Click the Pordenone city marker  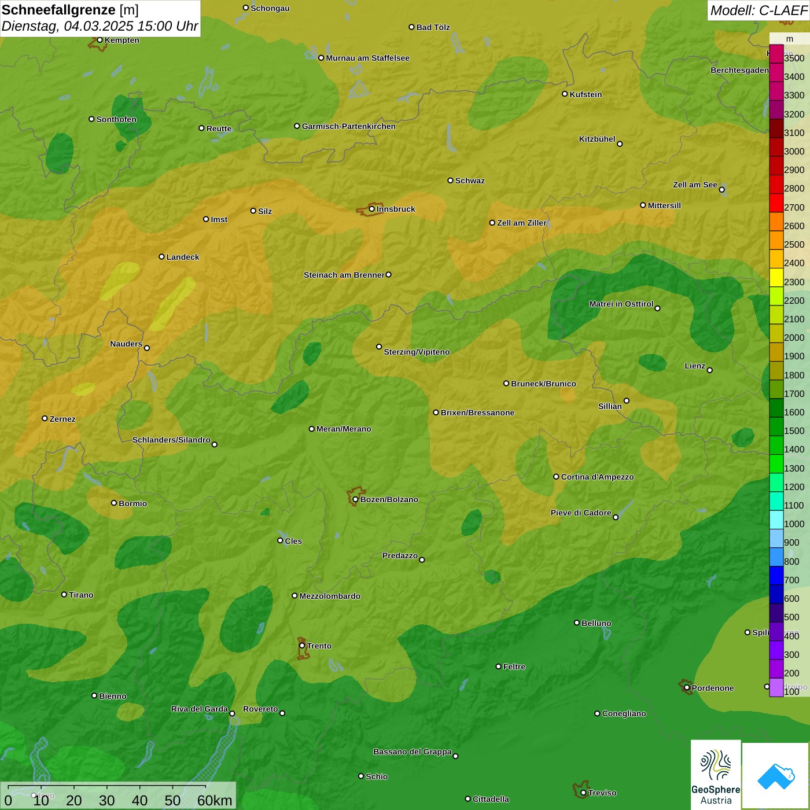687,688
